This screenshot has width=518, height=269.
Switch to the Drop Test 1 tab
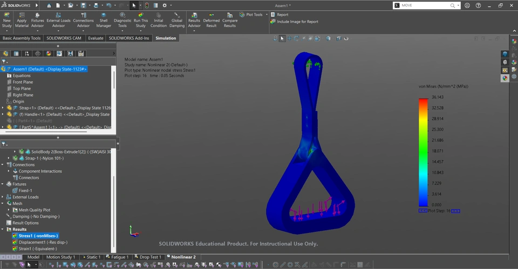click(148, 257)
